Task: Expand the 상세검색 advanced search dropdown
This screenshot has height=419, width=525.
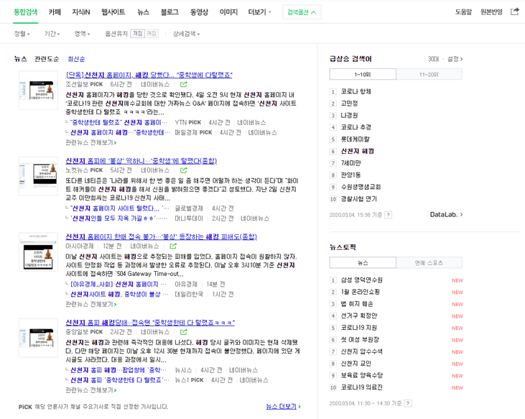Action: [186, 34]
